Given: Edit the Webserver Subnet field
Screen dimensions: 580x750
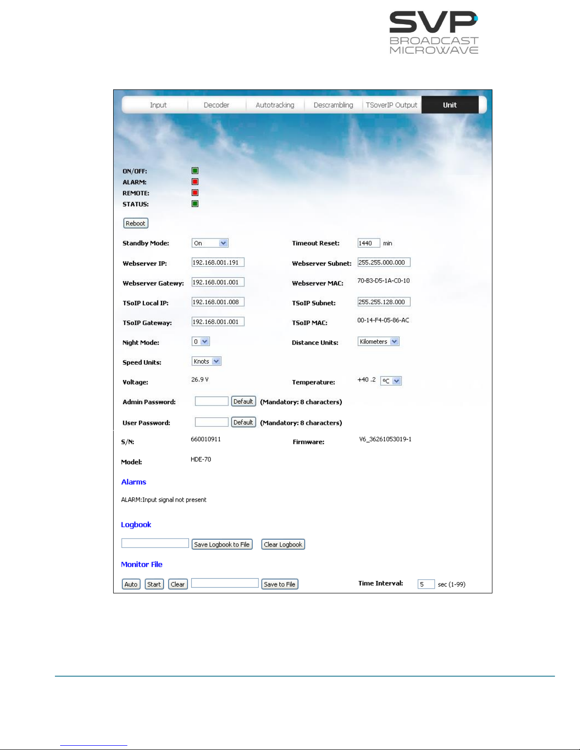Looking at the screenshot, I should tap(384, 263).
